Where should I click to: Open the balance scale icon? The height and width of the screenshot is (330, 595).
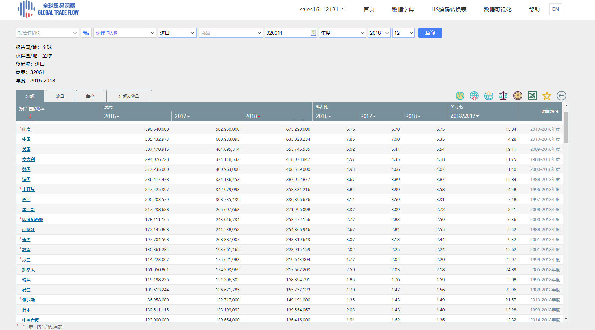pos(503,96)
